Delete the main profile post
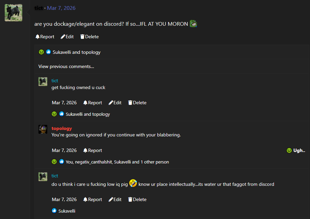Viewport: 310px width, 219px height. click(89, 37)
